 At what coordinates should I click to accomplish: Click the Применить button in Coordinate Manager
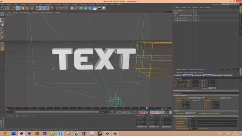coord(166,127)
